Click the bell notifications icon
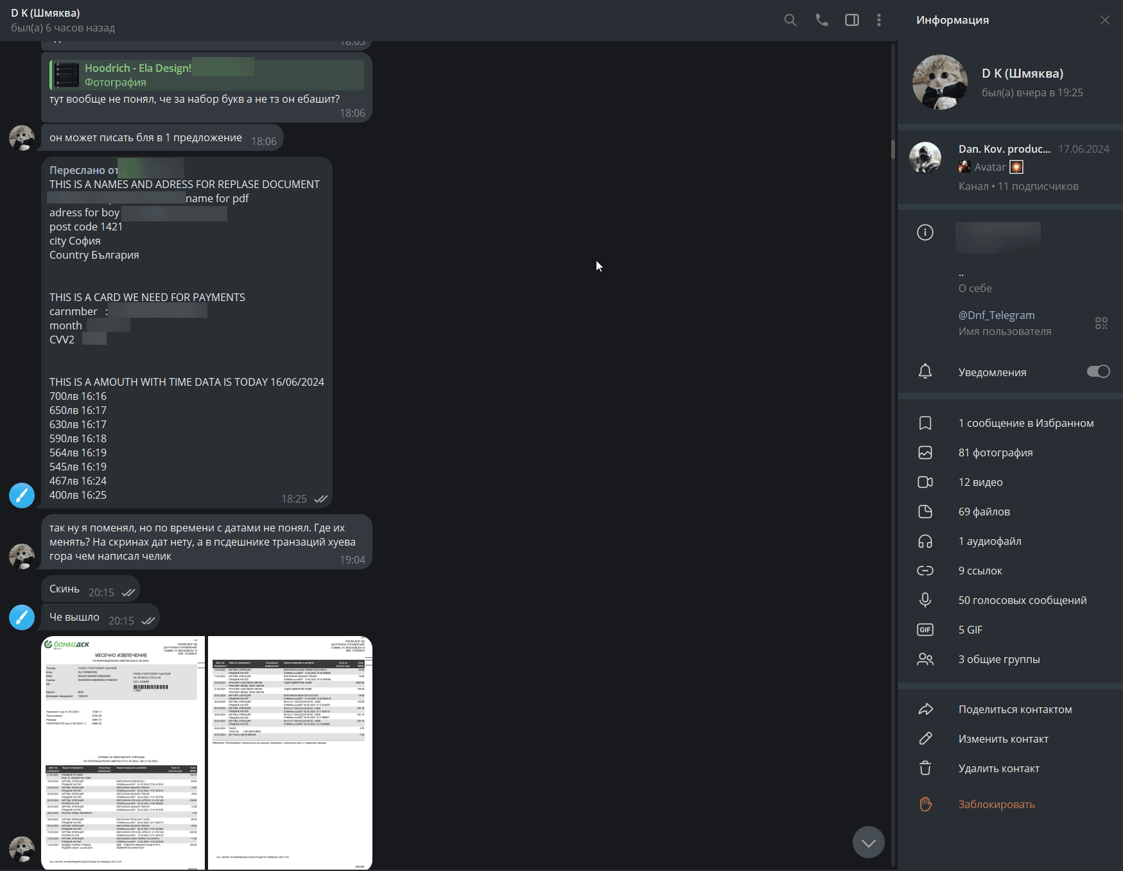Viewport: 1123px width, 871px height. [925, 372]
